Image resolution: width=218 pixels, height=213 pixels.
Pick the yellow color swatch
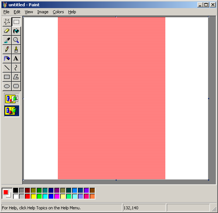[x=34, y=196]
